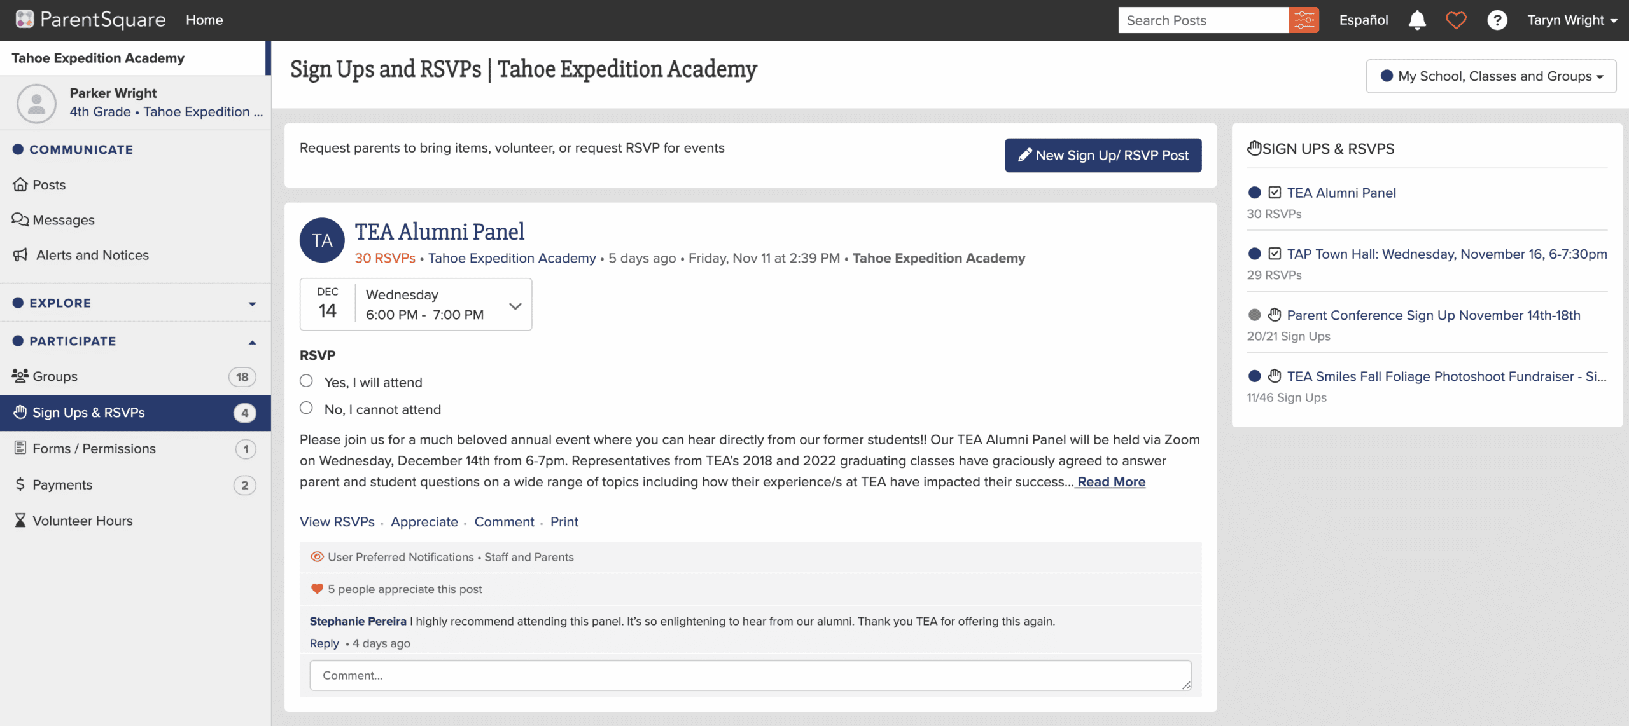Click the heart appreciation icon in header
This screenshot has height=726, width=1629.
coord(1456,20)
